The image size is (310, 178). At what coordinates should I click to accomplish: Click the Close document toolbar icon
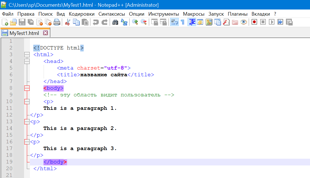click(39, 22)
